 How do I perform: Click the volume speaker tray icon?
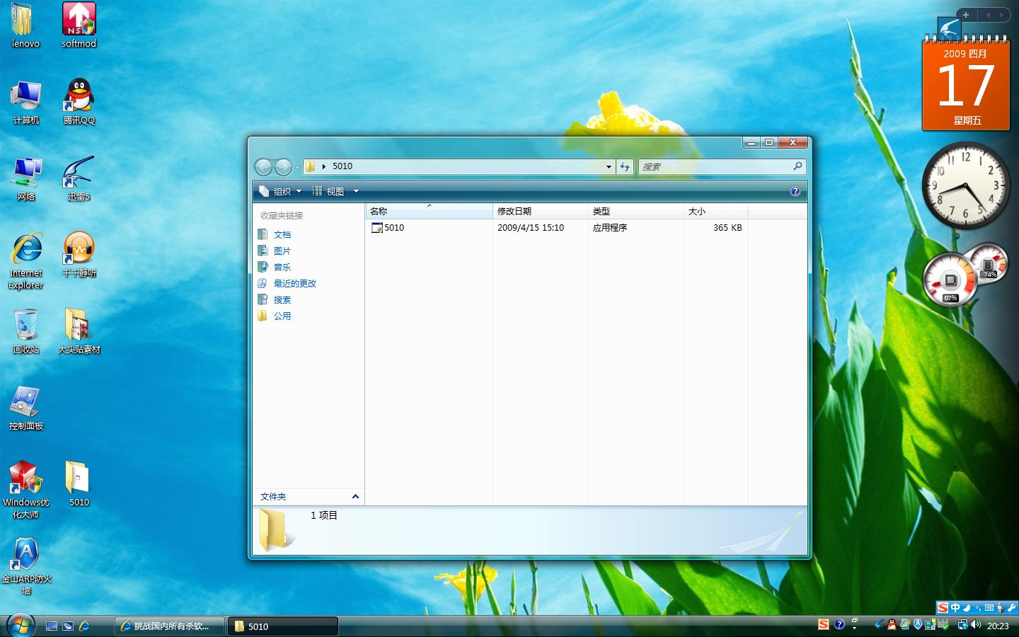click(x=977, y=625)
